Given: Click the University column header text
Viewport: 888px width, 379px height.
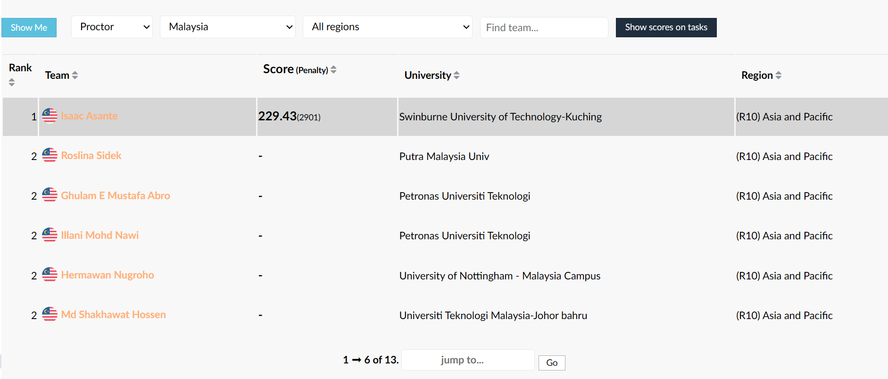Looking at the screenshot, I should pos(428,75).
